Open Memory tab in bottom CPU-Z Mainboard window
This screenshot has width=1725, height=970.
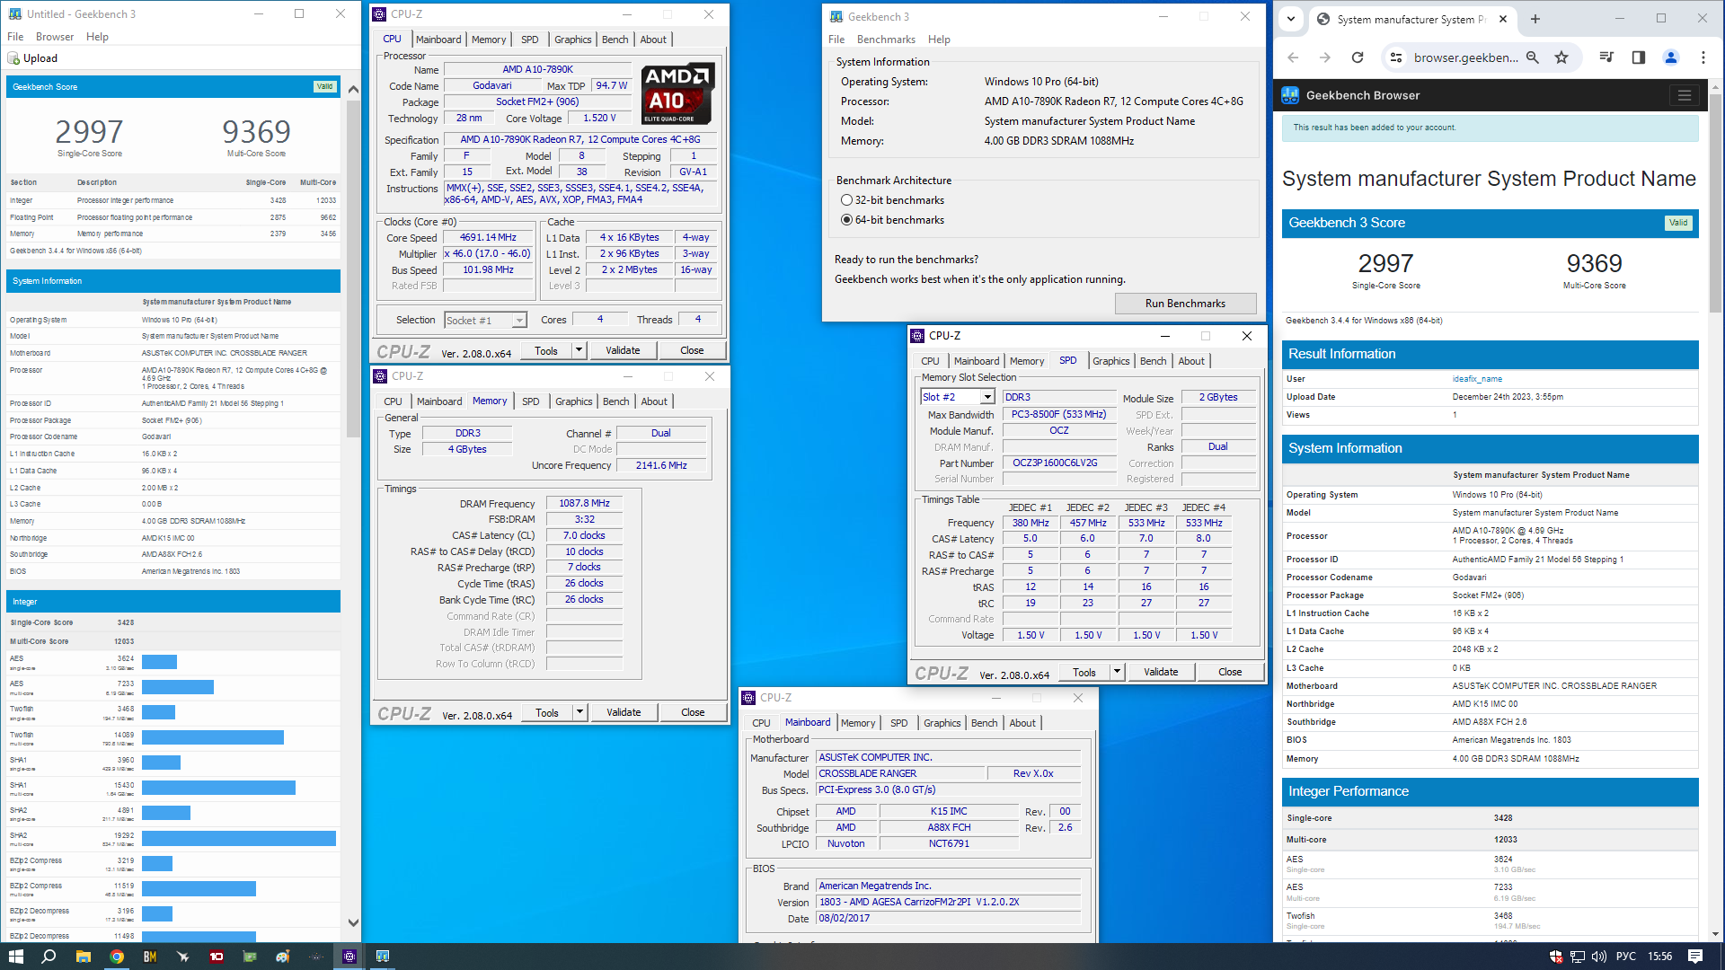tap(858, 723)
